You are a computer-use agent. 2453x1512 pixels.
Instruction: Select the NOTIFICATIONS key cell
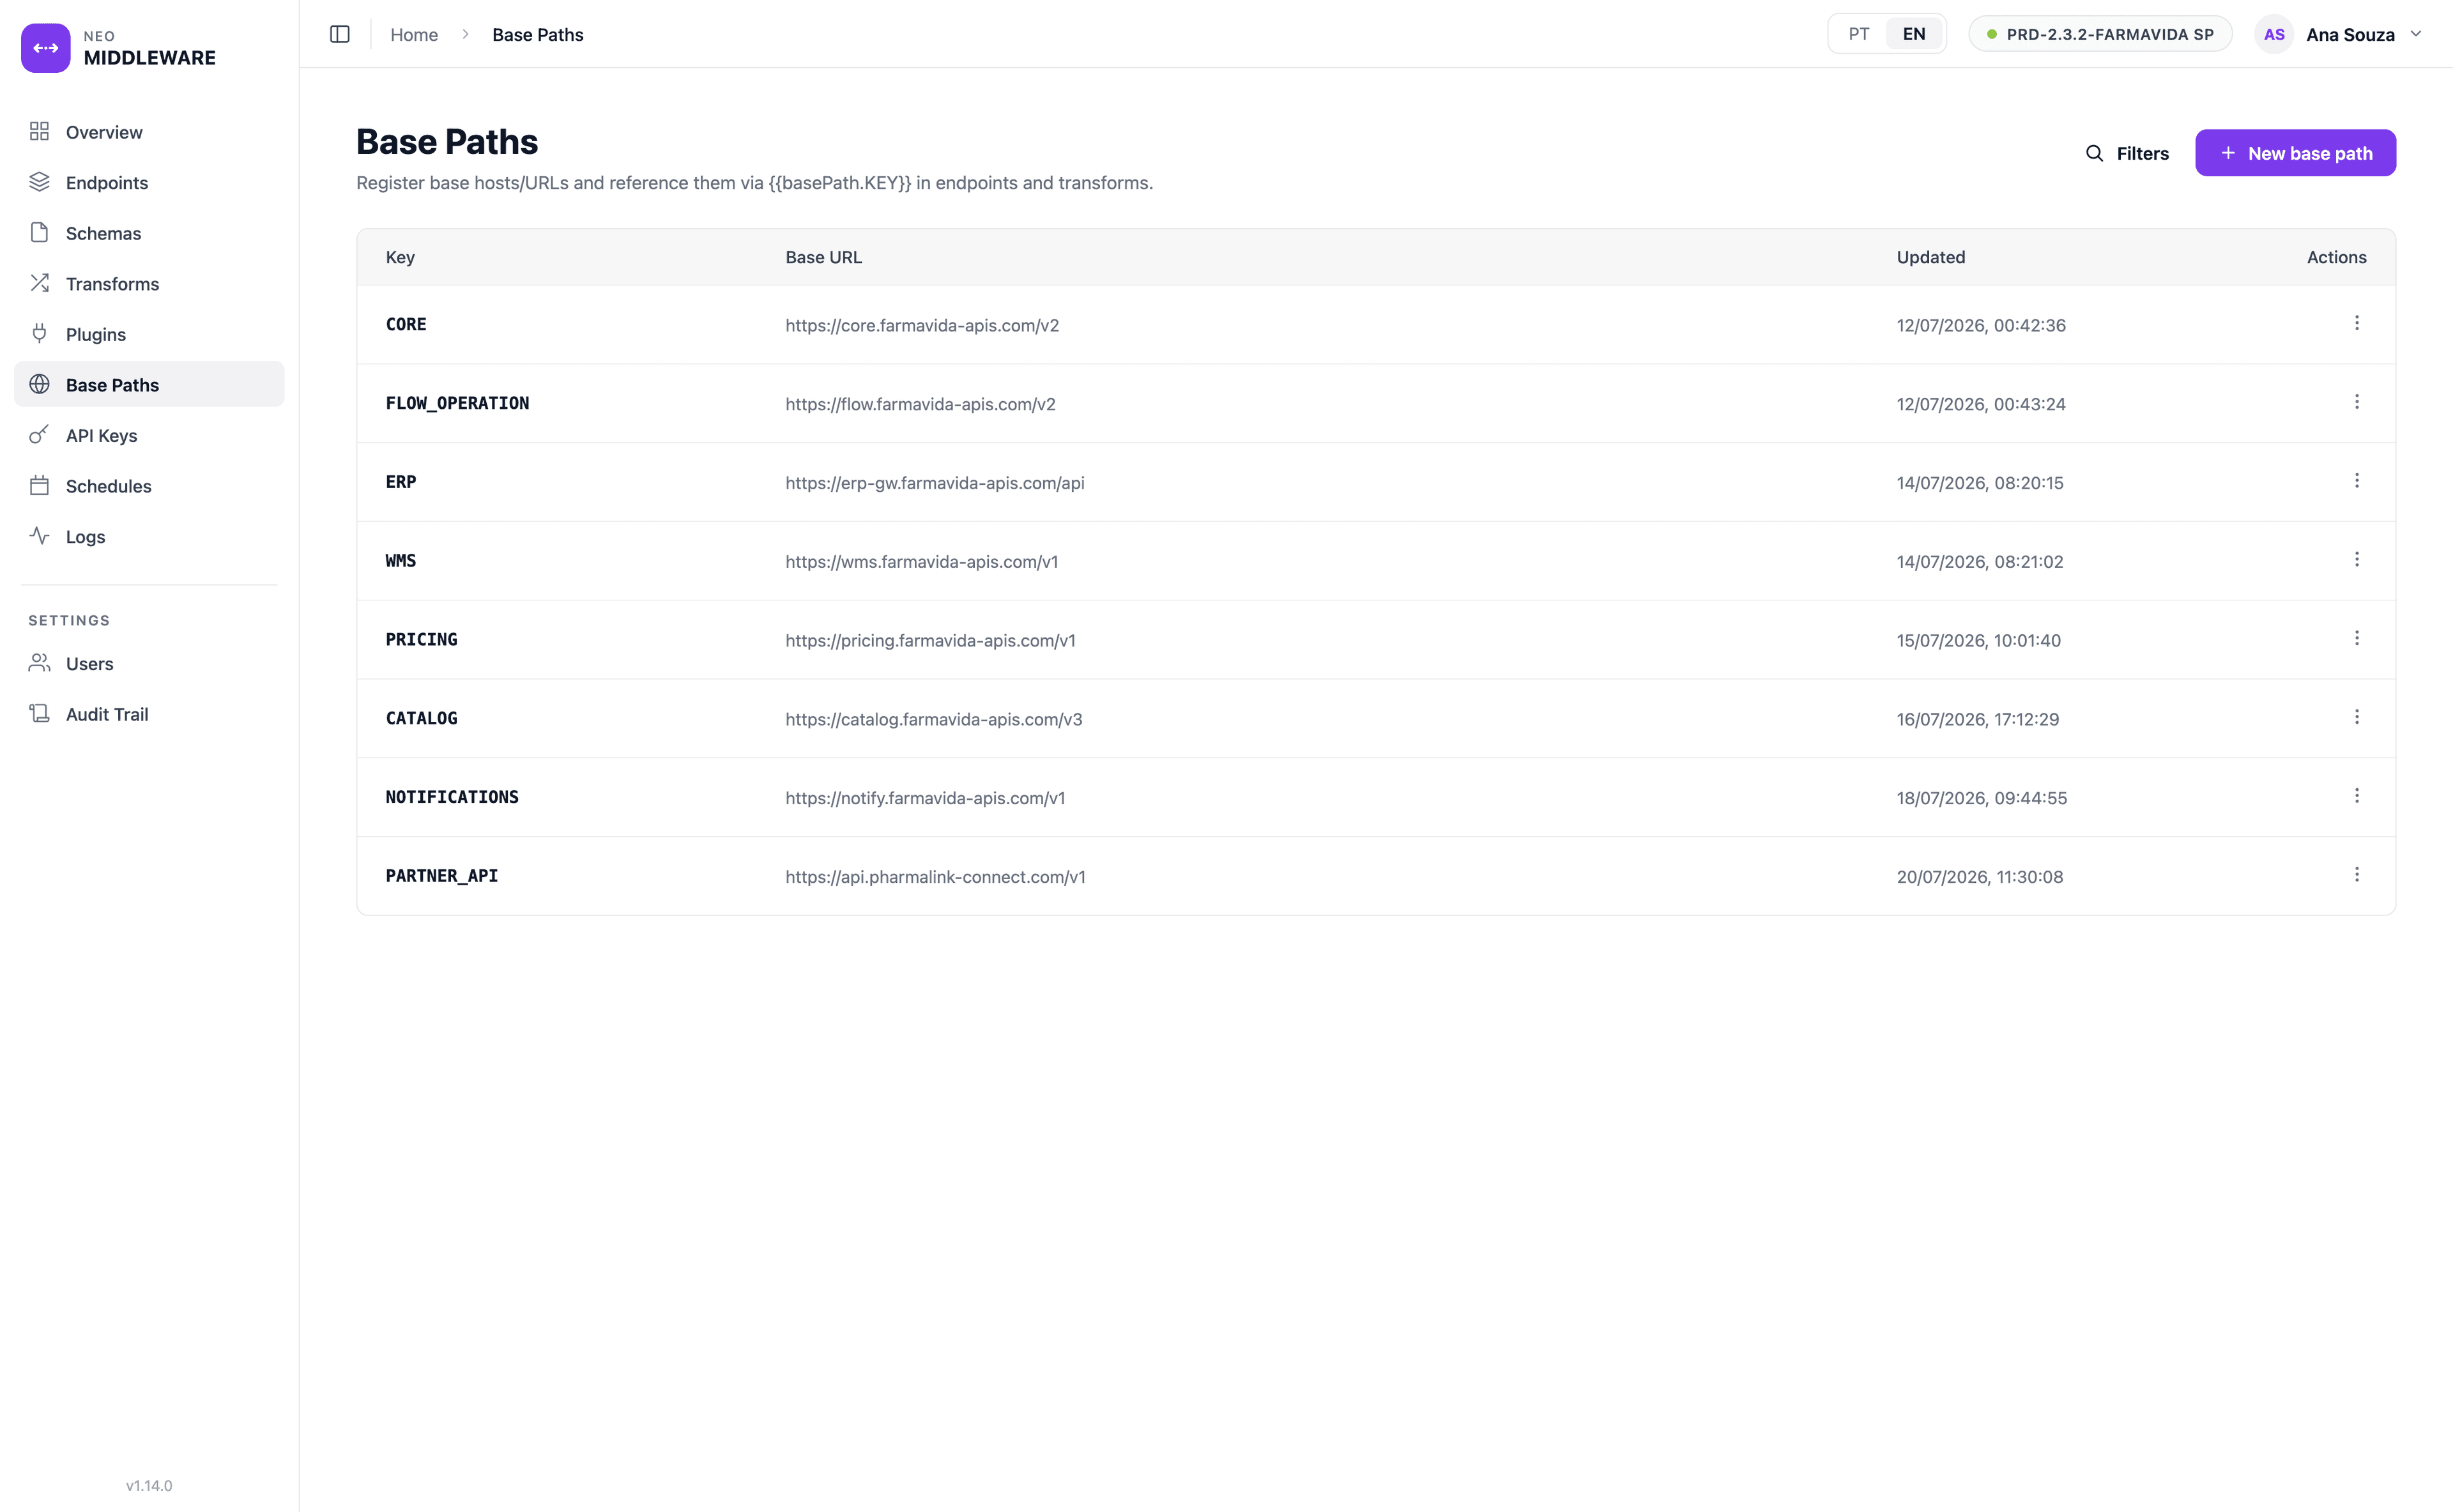[452, 797]
